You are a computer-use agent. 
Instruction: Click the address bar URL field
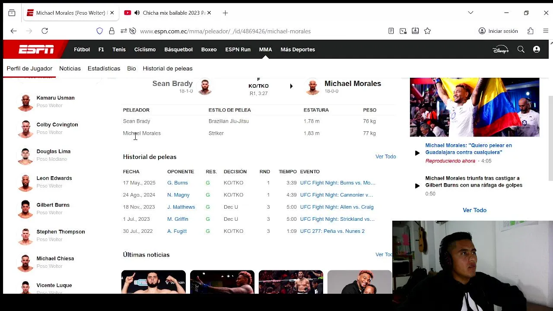click(225, 31)
